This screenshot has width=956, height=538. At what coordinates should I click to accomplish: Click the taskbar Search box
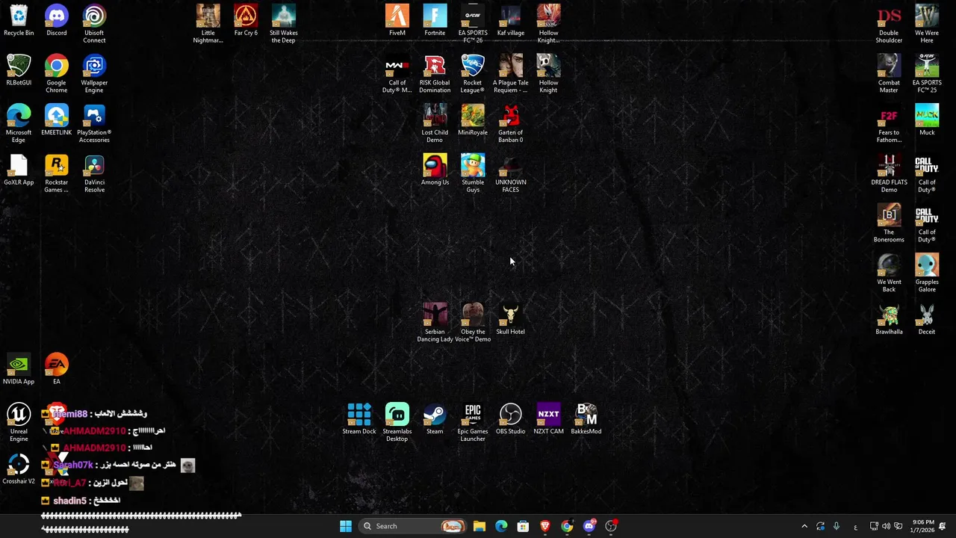411,526
